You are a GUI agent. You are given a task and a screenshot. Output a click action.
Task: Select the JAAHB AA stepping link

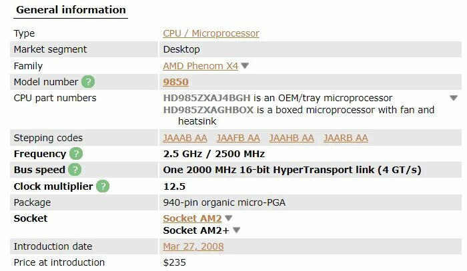292,138
